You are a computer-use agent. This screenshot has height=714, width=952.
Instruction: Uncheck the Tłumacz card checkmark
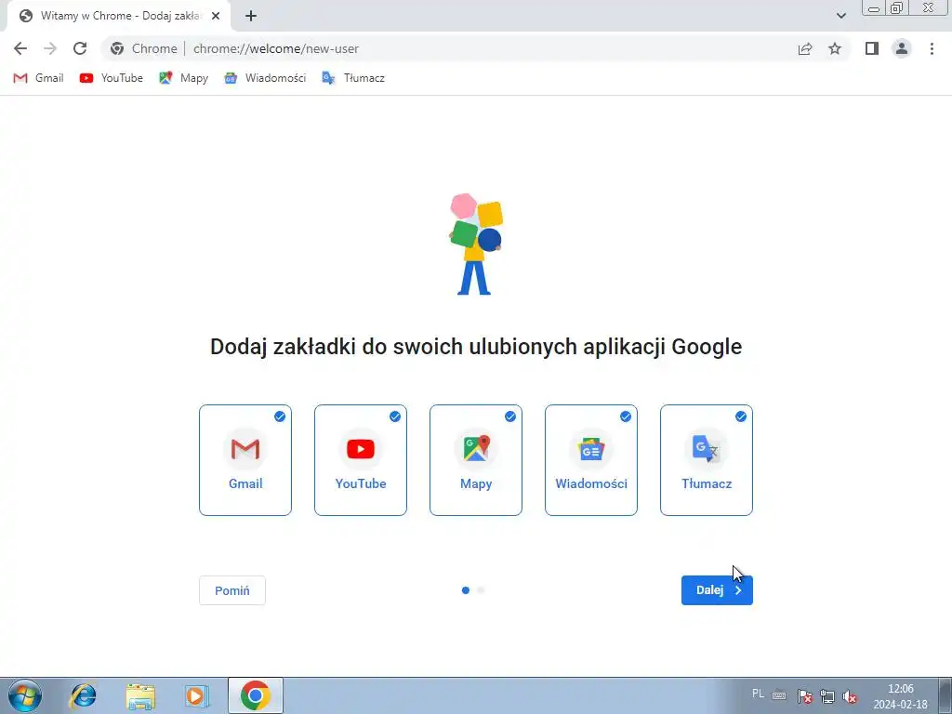click(x=741, y=416)
